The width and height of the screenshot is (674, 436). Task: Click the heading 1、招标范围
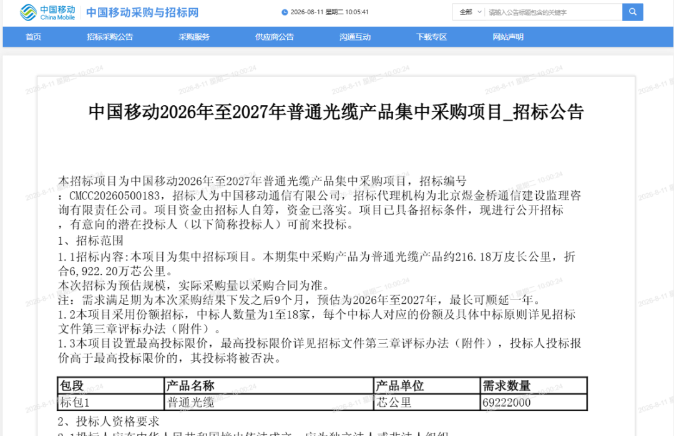click(90, 240)
